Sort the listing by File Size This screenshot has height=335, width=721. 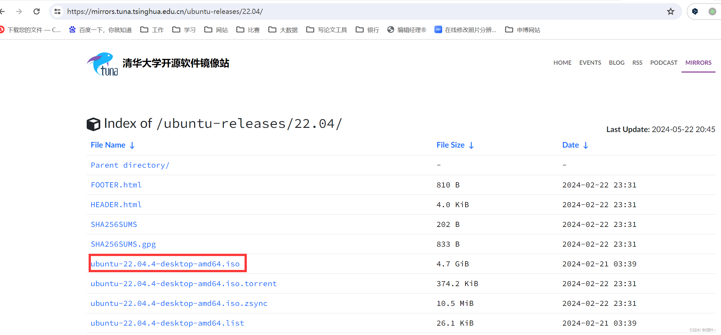click(x=455, y=145)
